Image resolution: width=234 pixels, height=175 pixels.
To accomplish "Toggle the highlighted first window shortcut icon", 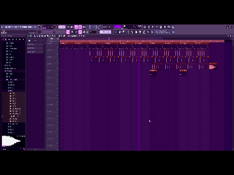I will (x=68, y=32).
